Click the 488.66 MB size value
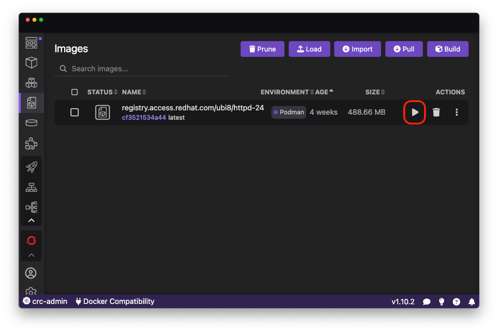498x333 pixels. click(x=366, y=112)
